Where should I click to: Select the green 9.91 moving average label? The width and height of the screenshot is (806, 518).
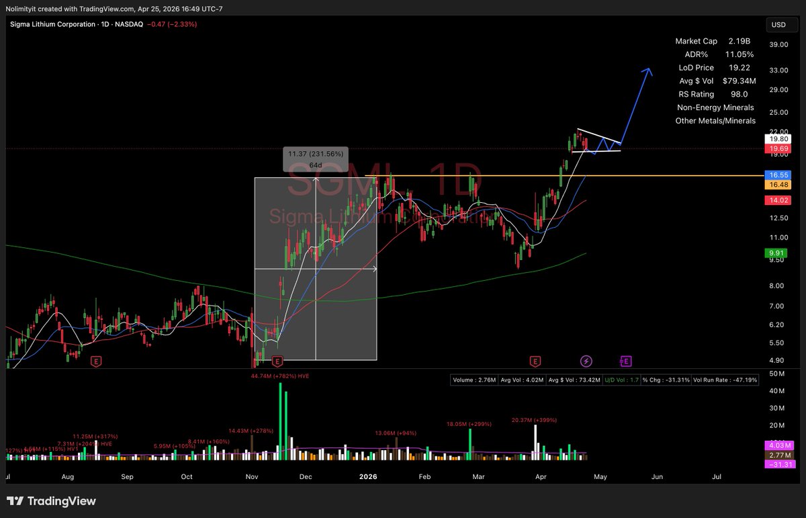(x=778, y=253)
